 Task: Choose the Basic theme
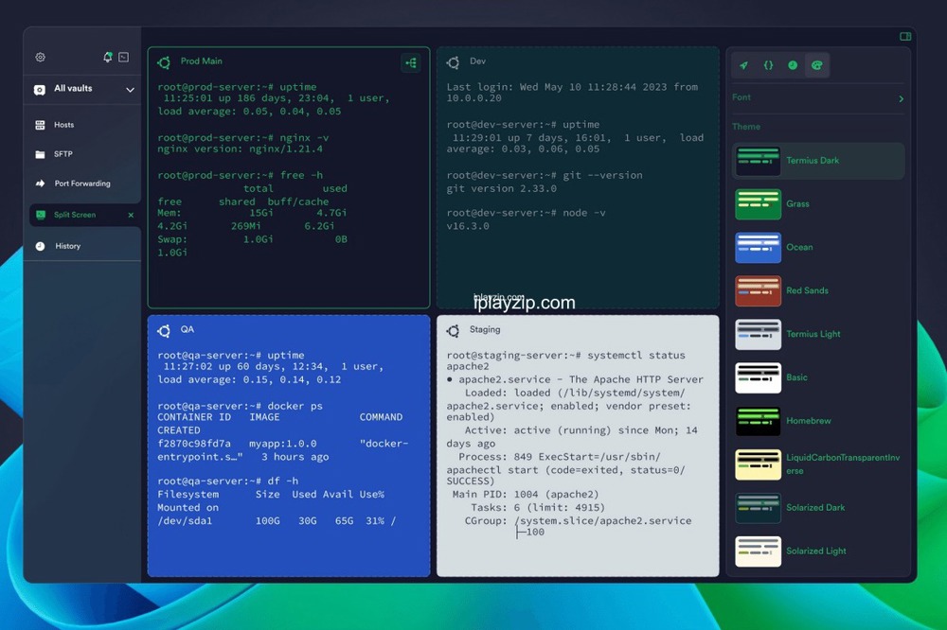pyautogui.click(x=818, y=377)
